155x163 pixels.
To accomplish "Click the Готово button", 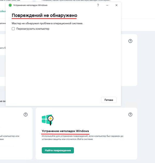I will (109, 100).
